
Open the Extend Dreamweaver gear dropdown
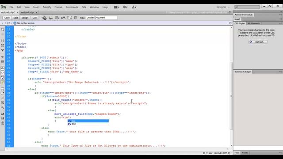[x=125, y=7]
